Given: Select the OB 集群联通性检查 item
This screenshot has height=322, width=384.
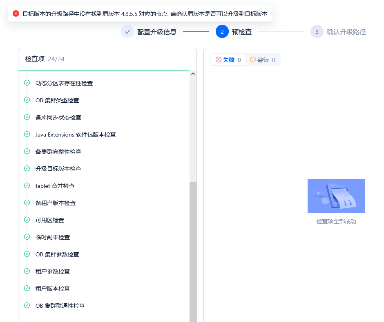Looking at the screenshot, I should (60, 306).
